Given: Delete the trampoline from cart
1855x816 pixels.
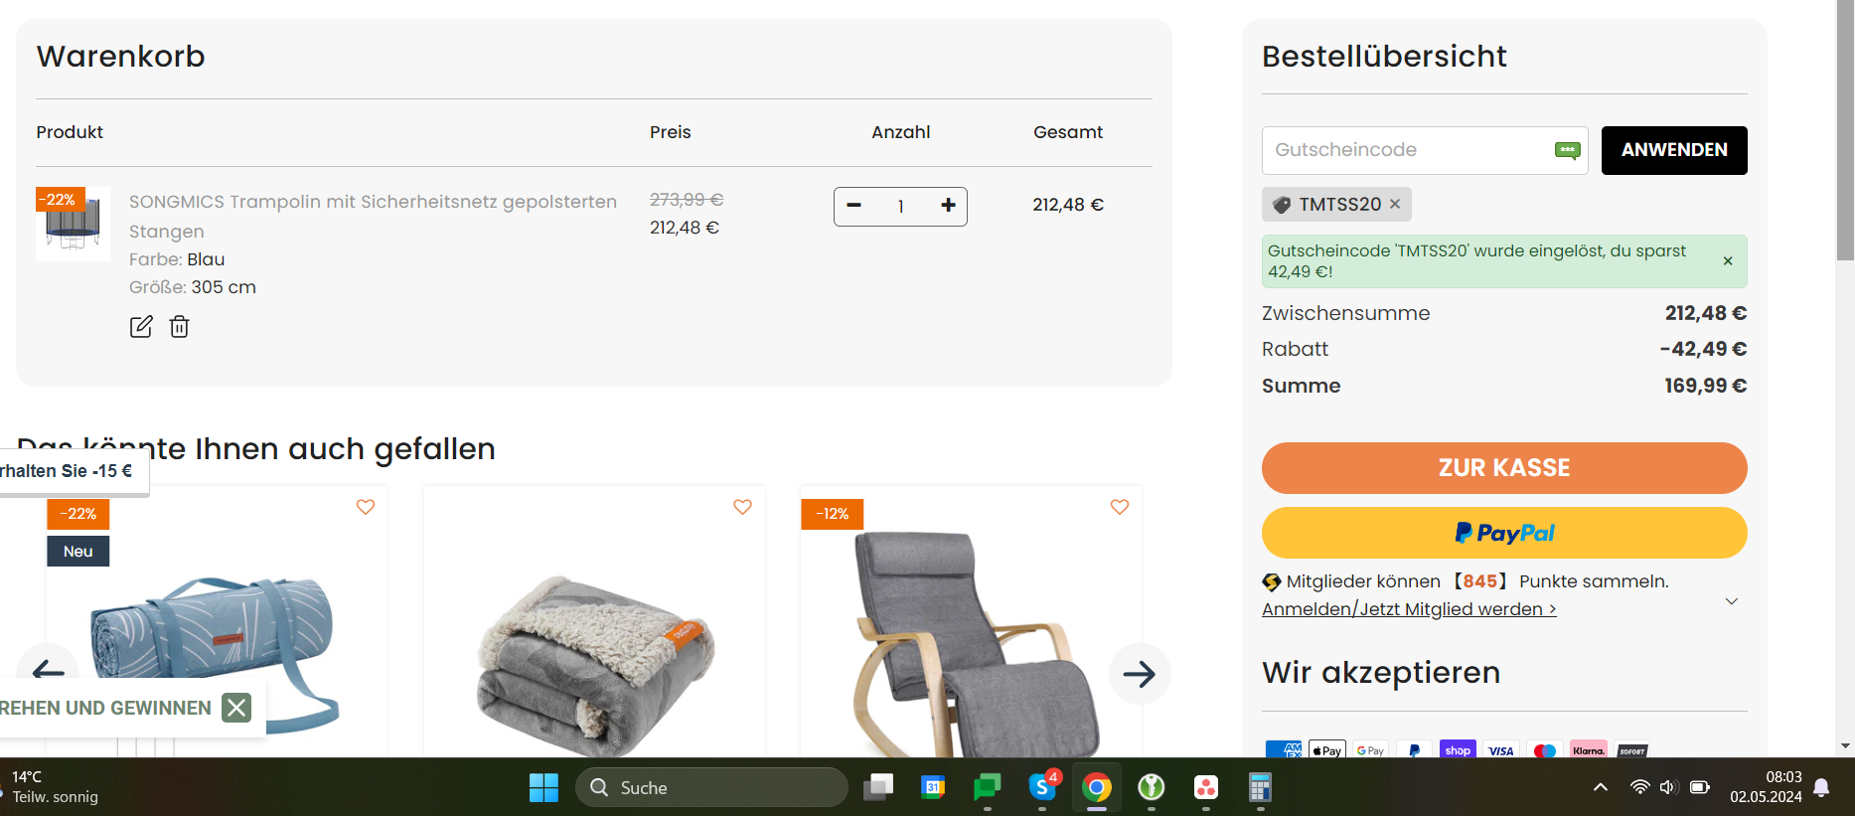Looking at the screenshot, I should point(179,326).
